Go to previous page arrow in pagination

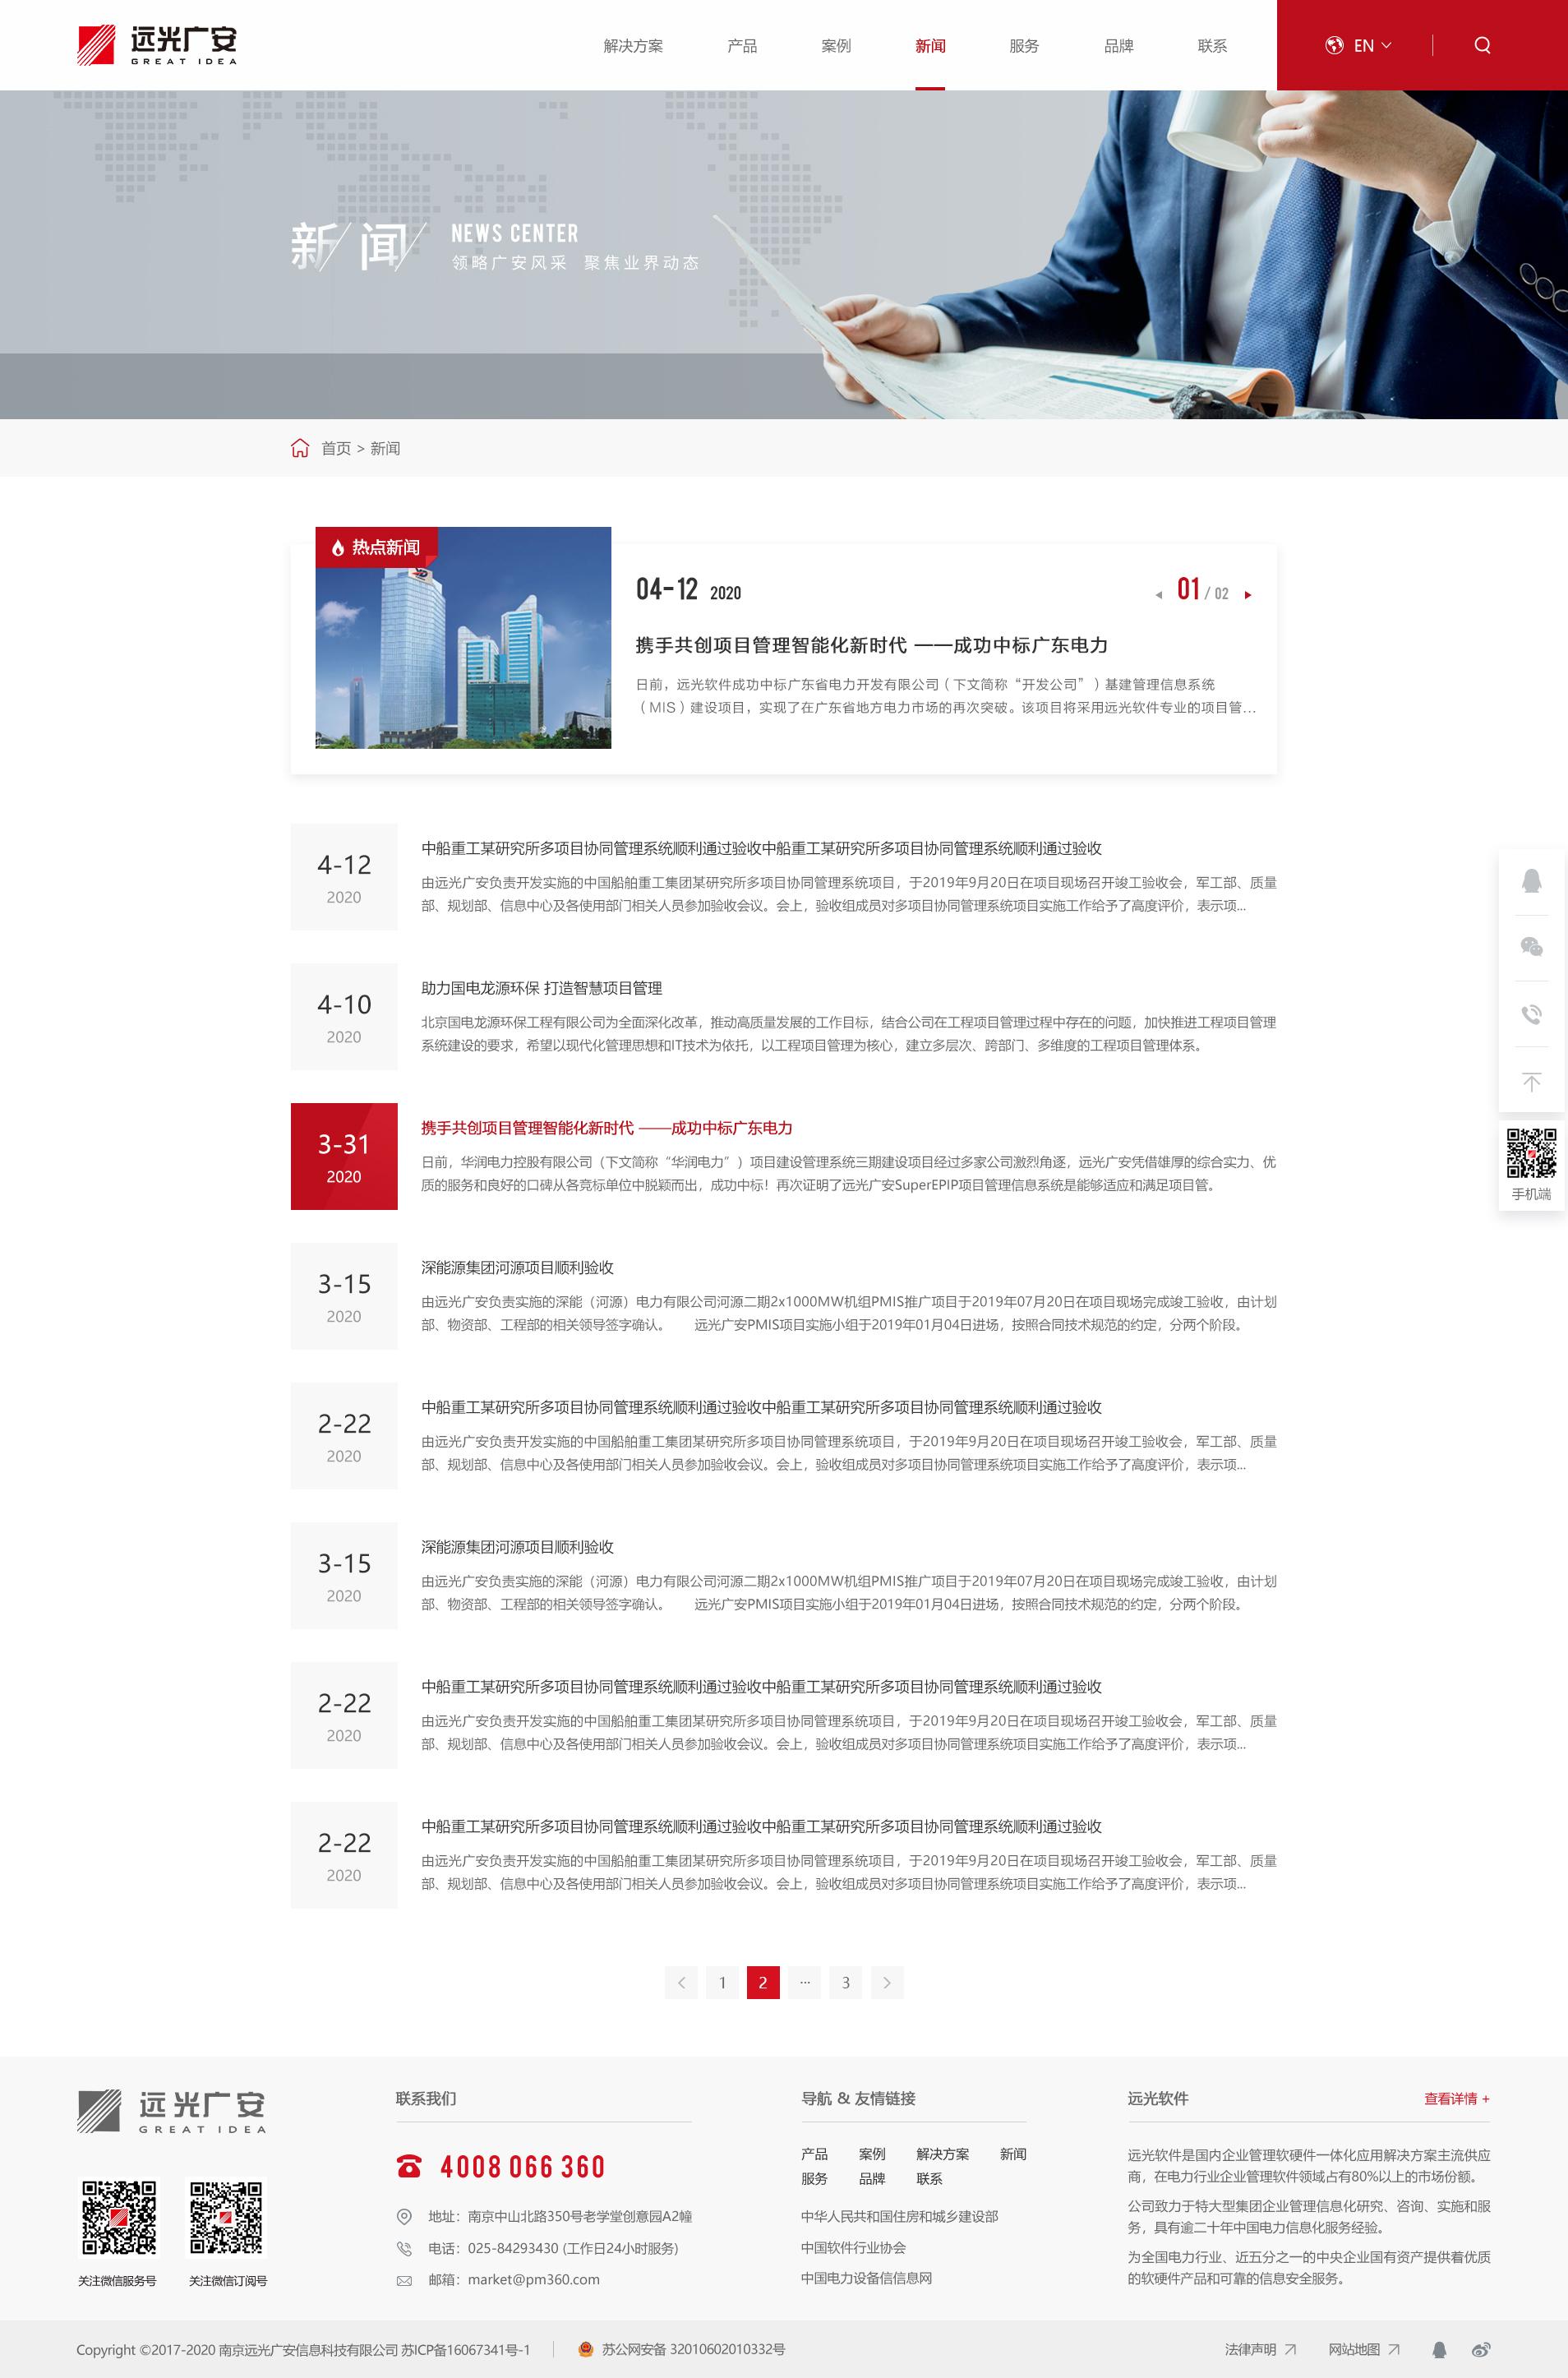click(681, 1982)
